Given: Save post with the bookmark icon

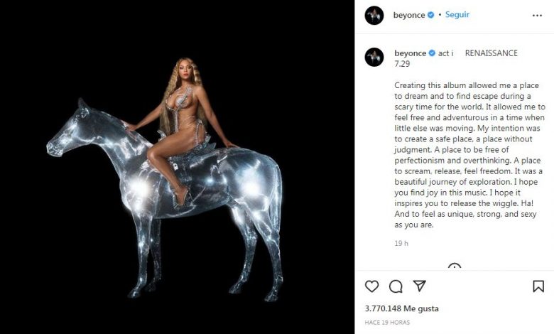Looking at the screenshot, I should [x=538, y=286].
